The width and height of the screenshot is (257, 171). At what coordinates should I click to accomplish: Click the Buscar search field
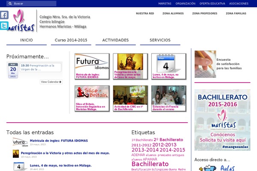[x=31, y=3]
